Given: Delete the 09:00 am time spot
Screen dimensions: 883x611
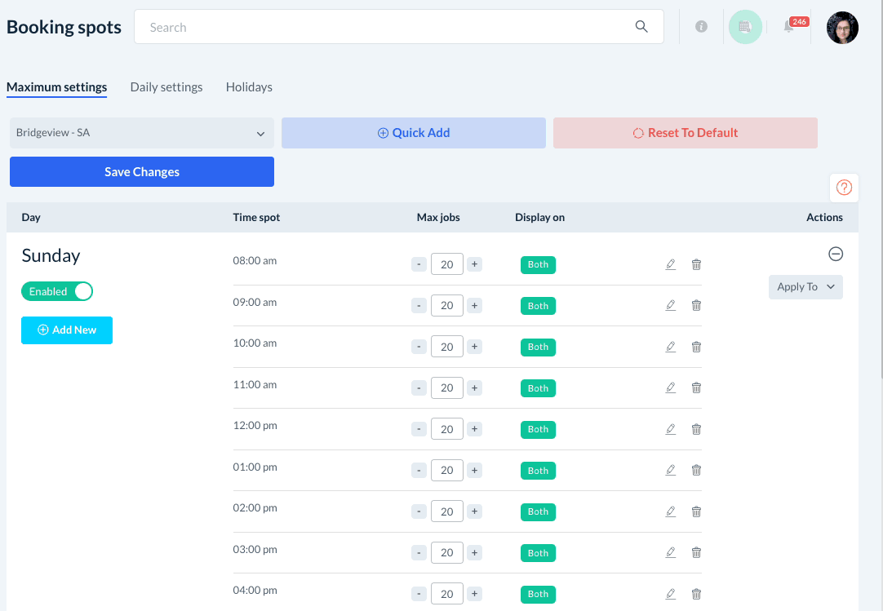Looking at the screenshot, I should pos(696,305).
